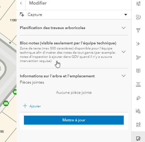Click the map location popup icon
Viewport: 145px width, 142px height.
click(x=138, y=71)
